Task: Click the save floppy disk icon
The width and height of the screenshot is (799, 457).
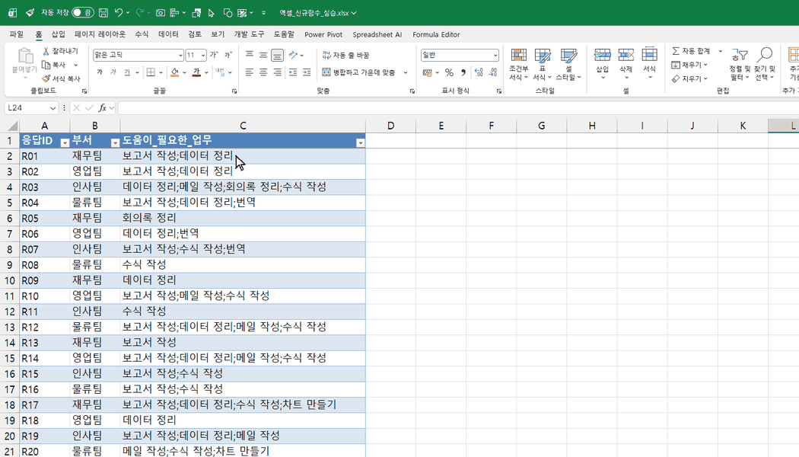Action: 103,13
